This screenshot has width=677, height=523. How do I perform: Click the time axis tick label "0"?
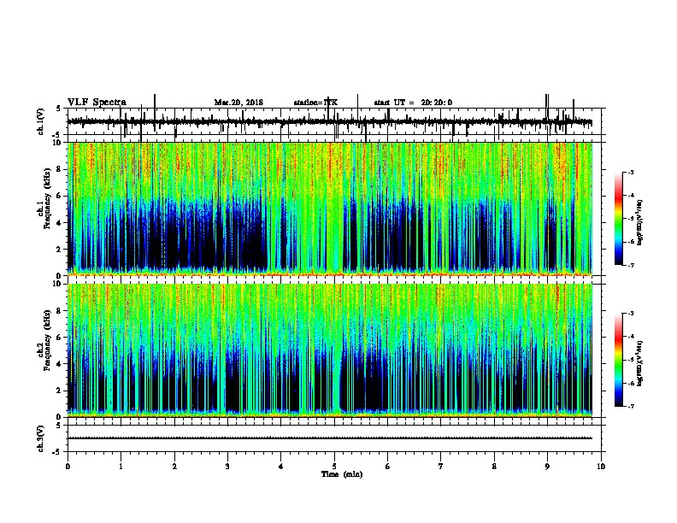click(x=68, y=467)
